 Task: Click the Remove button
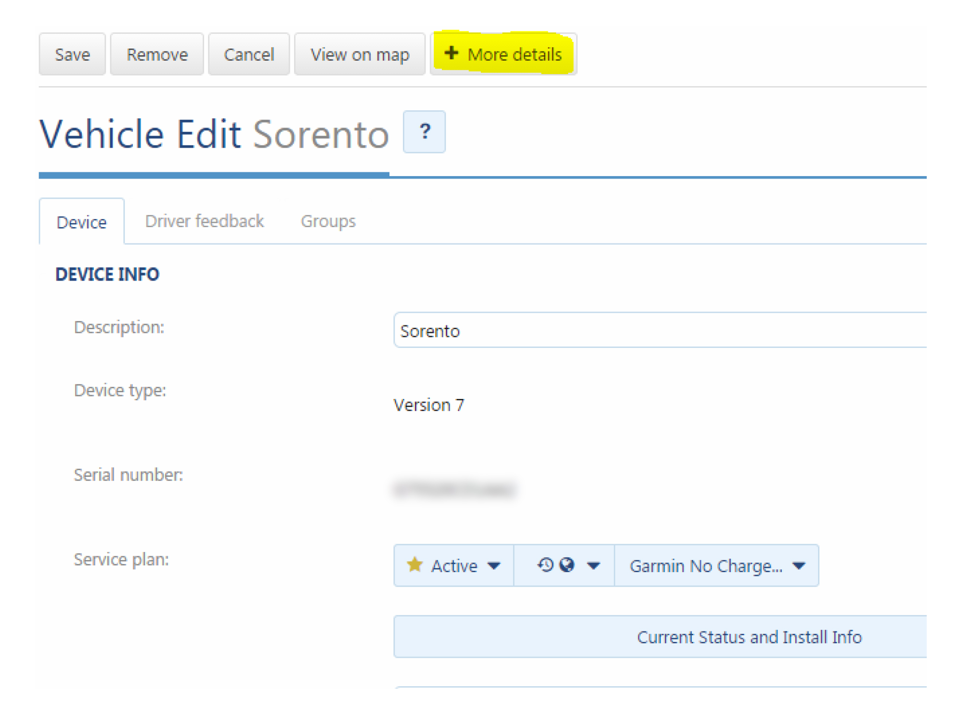[157, 54]
